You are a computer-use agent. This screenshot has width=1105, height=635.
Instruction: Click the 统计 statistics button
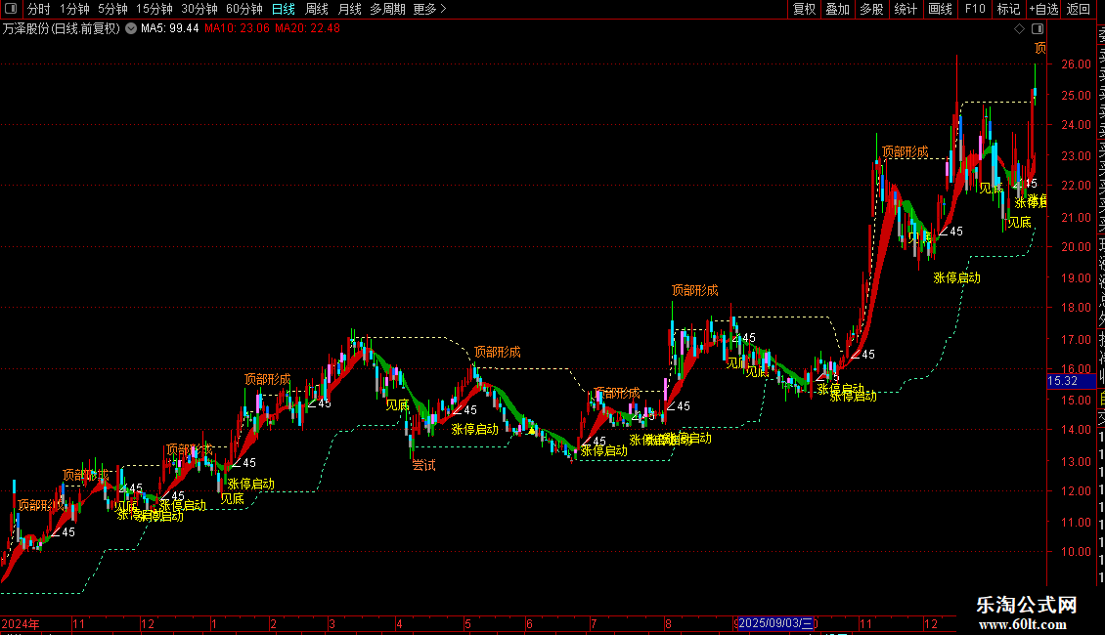pyautogui.click(x=906, y=9)
